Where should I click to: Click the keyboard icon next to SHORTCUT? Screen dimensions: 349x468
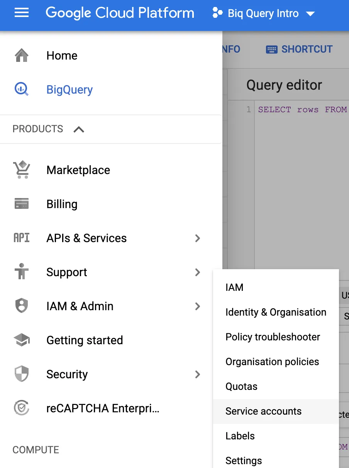272,50
